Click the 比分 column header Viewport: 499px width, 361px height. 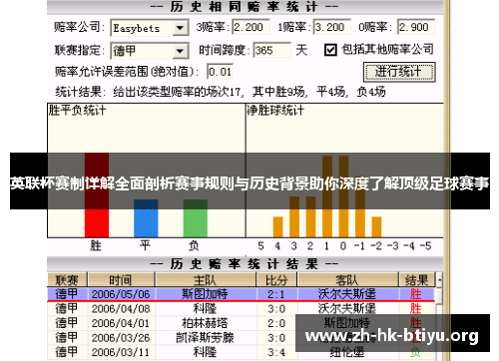[276, 280]
